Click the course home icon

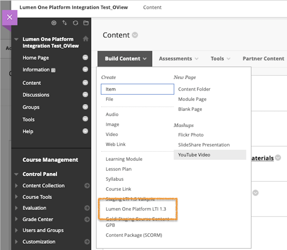85,39
